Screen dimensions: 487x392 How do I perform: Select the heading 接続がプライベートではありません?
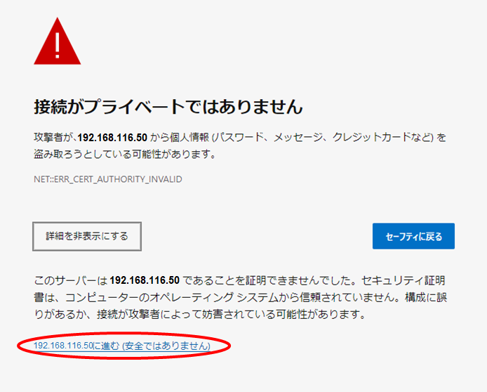168,107
